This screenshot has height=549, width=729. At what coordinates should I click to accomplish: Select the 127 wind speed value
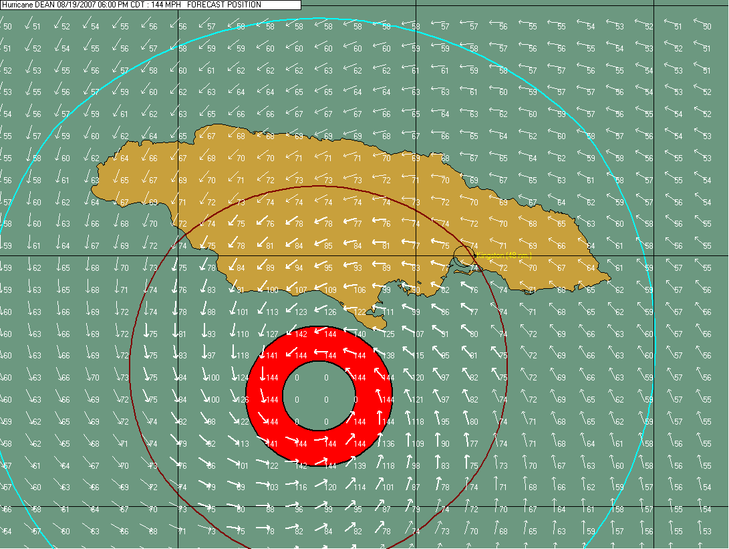(x=272, y=334)
